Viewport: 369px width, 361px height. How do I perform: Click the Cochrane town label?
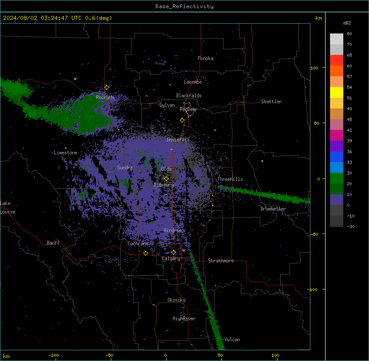(x=138, y=244)
